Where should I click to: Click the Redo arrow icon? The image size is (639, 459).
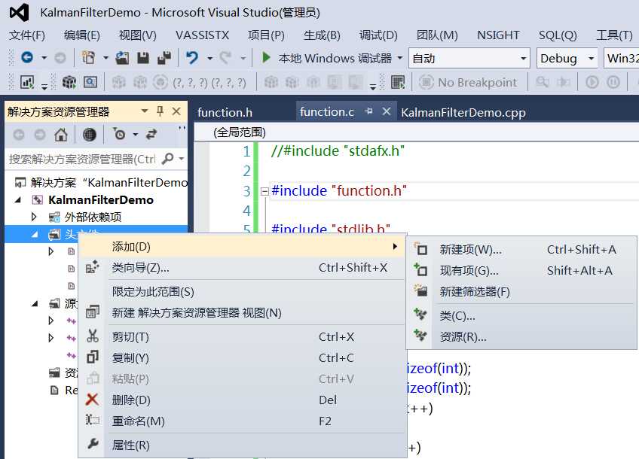click(x=225, y=58)
